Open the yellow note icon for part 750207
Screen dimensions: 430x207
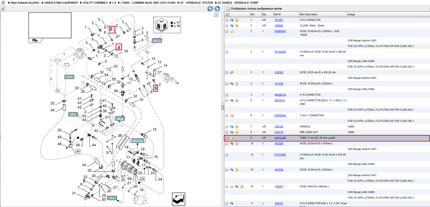(232, 186)
